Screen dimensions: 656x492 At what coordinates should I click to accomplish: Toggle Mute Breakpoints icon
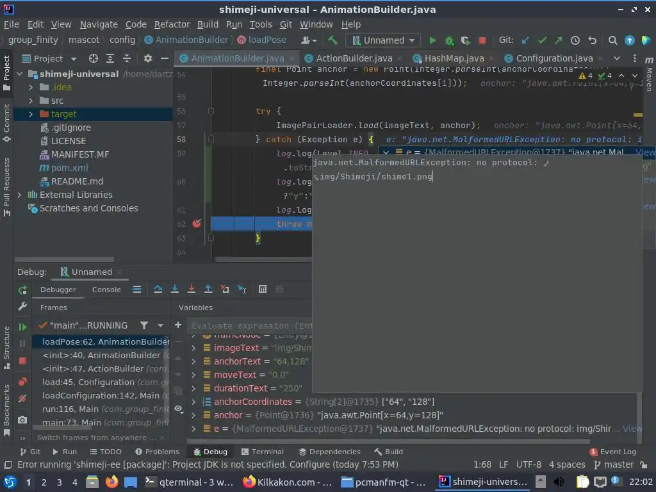[x=22, y=398]
